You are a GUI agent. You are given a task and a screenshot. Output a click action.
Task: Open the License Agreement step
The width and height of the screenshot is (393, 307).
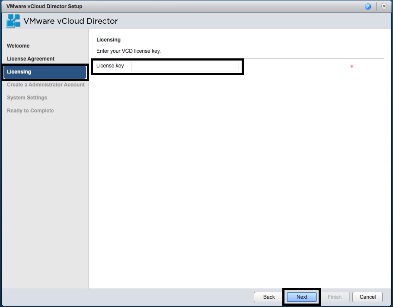[31, 58]
